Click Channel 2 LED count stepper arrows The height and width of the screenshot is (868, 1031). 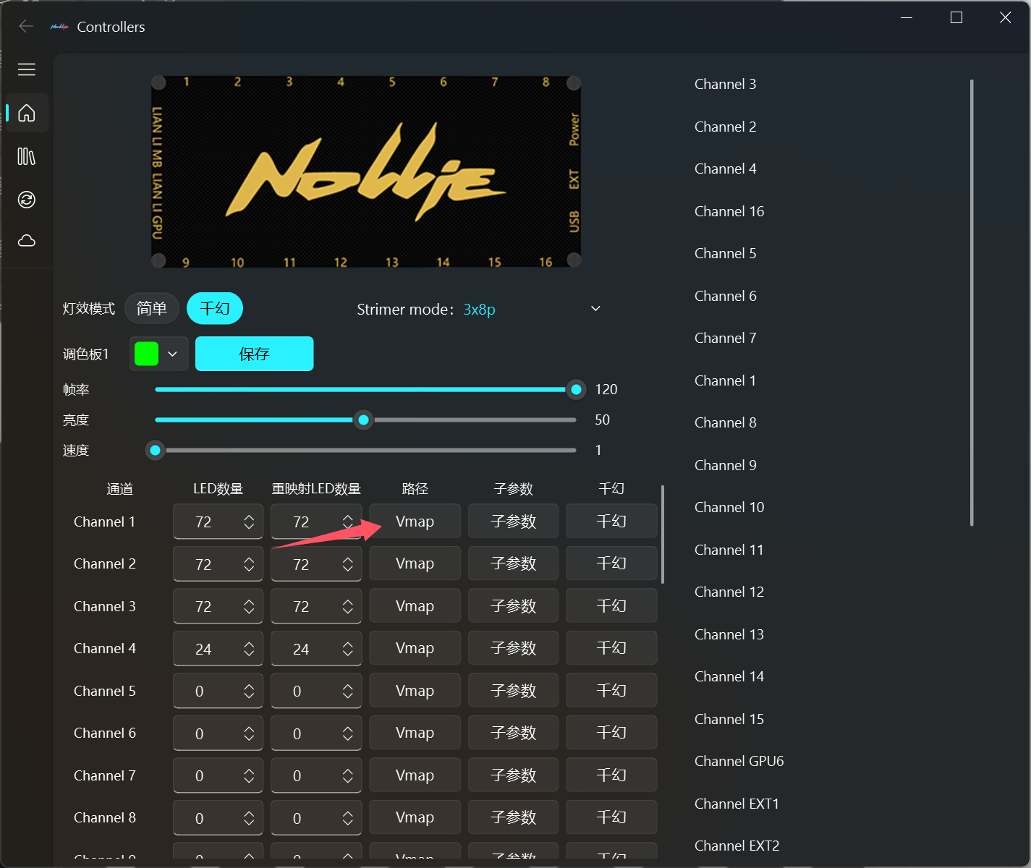coord(249,564)
